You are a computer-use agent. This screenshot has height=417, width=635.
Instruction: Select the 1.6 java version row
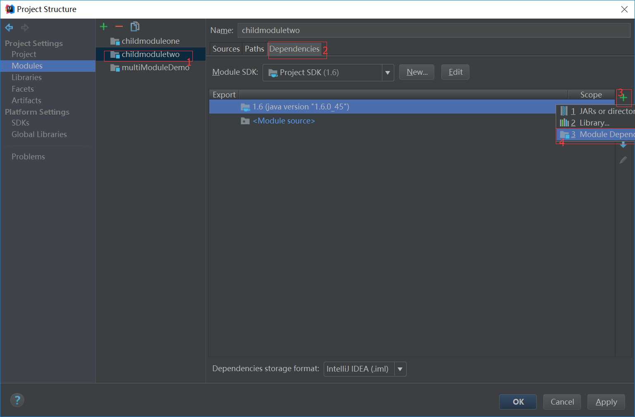pos(383,107)
